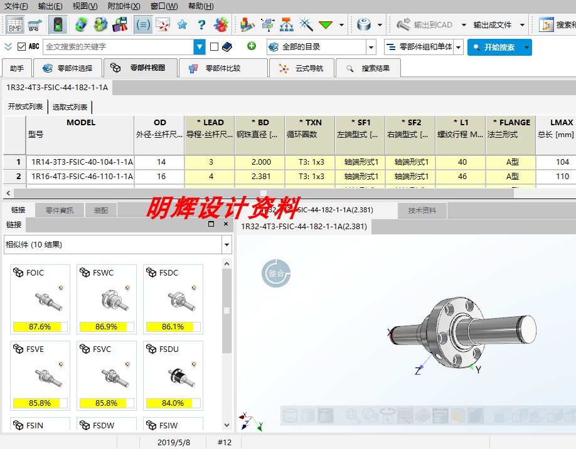
Task: Click the orange hierarchy tree icon
Action: [287, 25]
